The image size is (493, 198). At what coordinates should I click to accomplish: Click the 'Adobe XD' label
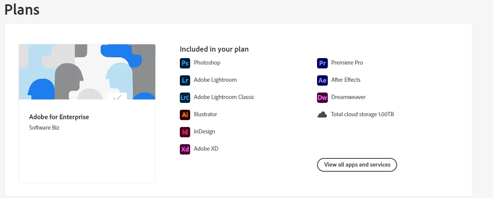point(206,148)
